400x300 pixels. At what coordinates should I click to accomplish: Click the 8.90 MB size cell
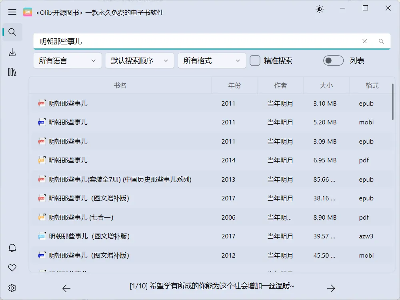[325, 217]
